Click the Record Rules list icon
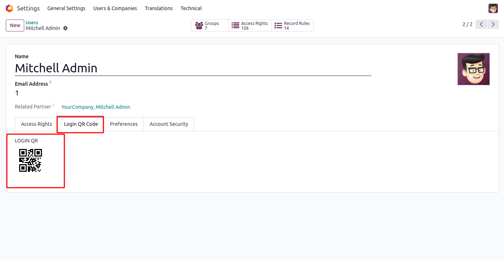 (x=278, y=26)
